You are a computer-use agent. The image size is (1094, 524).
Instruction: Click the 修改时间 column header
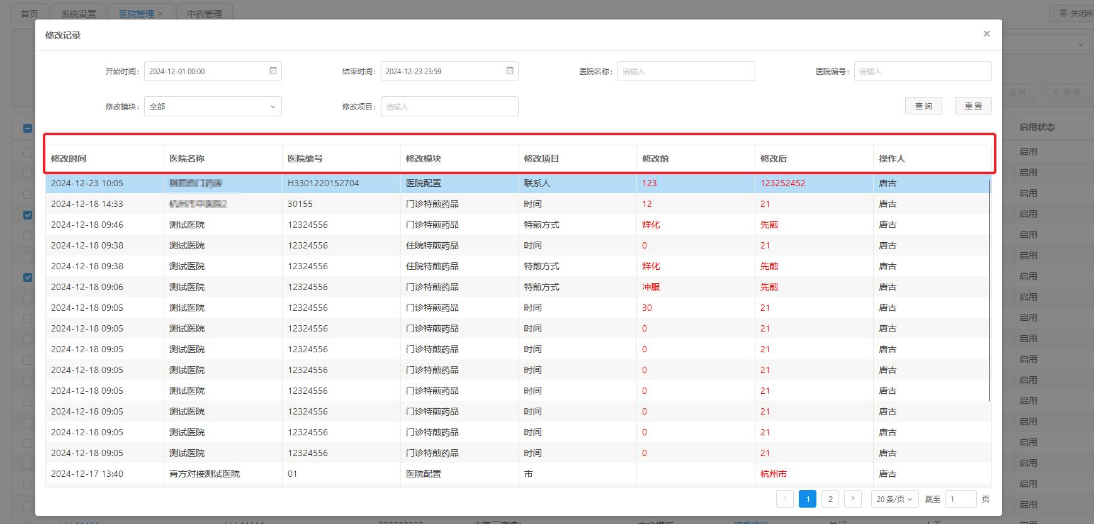coord(104,159)
